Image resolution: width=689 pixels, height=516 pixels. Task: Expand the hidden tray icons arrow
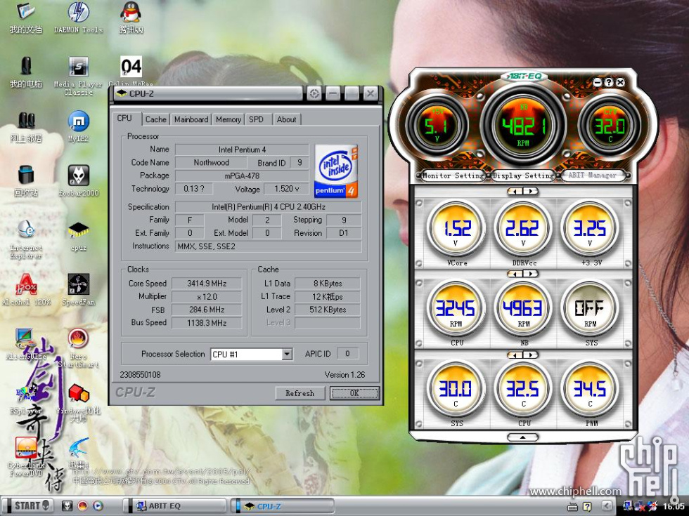click(x=606, y=506)
